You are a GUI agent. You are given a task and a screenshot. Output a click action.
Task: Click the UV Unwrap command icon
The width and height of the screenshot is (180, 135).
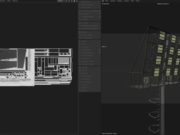tap(80, 14)
